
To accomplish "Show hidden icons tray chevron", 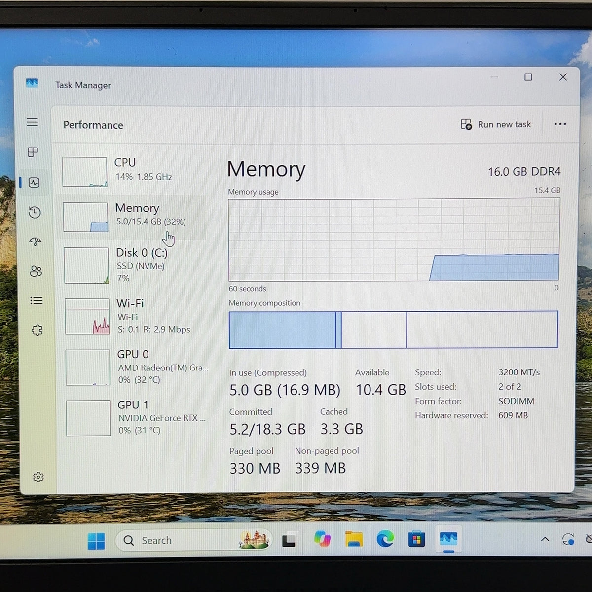I will (545, 539).
